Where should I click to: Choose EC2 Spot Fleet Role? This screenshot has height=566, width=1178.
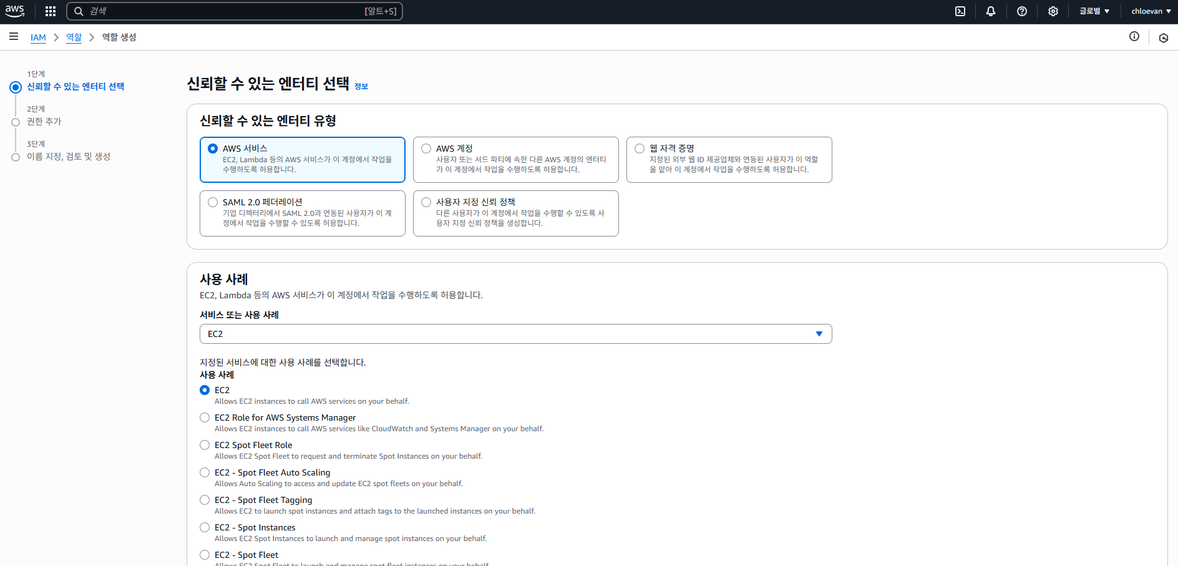click(x=205, y=445)
